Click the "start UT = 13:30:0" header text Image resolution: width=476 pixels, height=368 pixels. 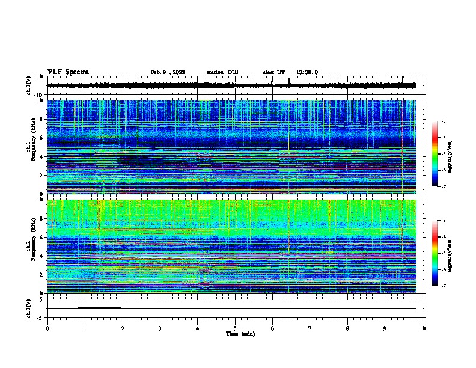coord(290,72)
